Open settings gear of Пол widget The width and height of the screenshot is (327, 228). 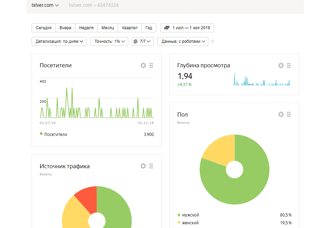[x=281, y=114]
